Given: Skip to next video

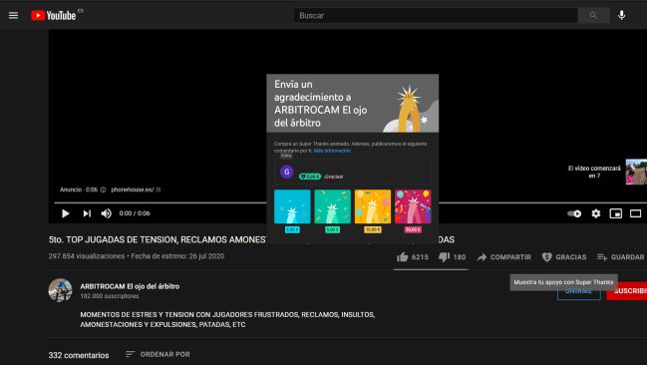Looking at the screenshot, I should pyautogui.click(x=87, y=213).
